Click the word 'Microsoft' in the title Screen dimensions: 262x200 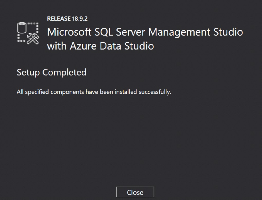point(69,32)
